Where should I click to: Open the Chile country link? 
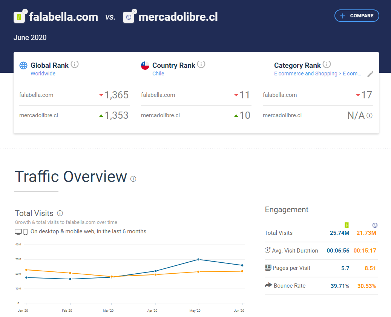158,74
